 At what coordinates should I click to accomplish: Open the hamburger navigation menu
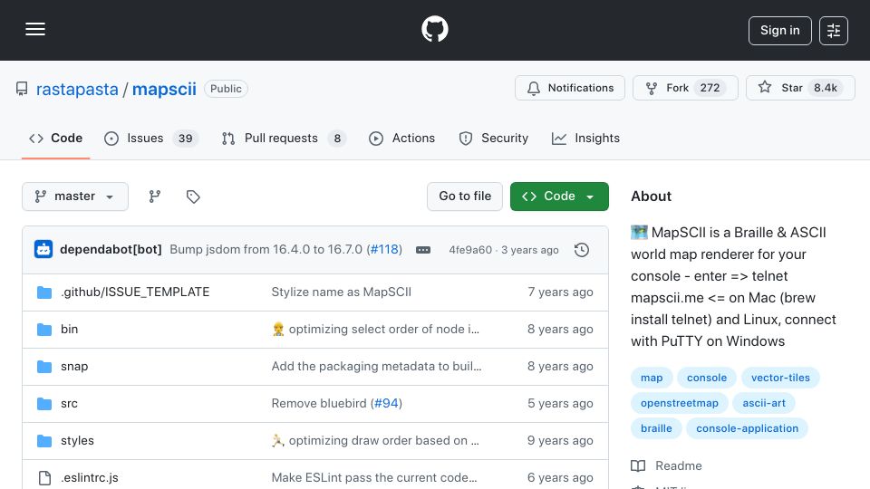35,29
